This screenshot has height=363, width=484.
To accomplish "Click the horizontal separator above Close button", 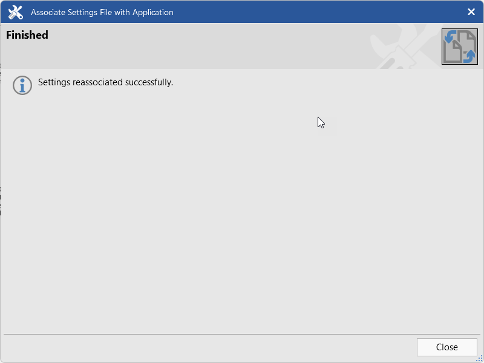I will pyautogui.click(x=242, y=334).
